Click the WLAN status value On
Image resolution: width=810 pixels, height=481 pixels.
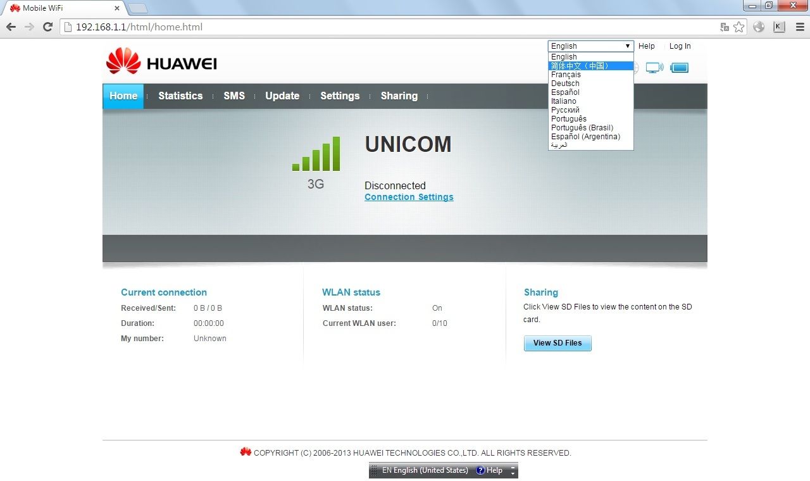(437, 308)
